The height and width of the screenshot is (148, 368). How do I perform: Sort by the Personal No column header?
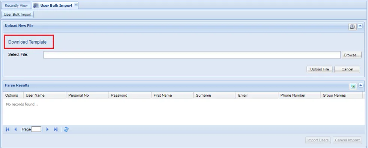pyautogui.click(x=87, y=95)
